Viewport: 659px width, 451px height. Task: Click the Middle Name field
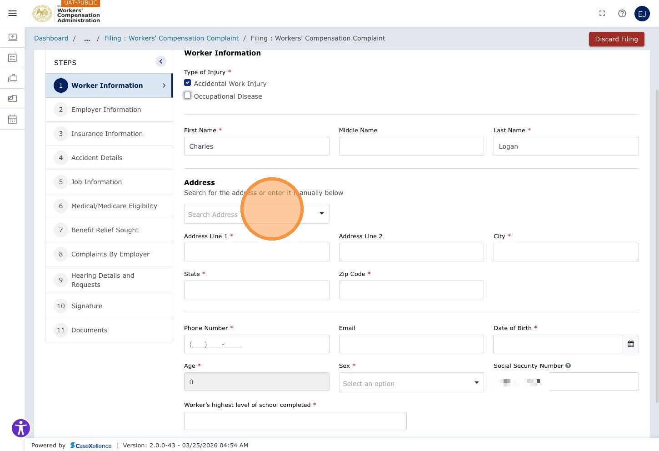click(x=411, y=146)
